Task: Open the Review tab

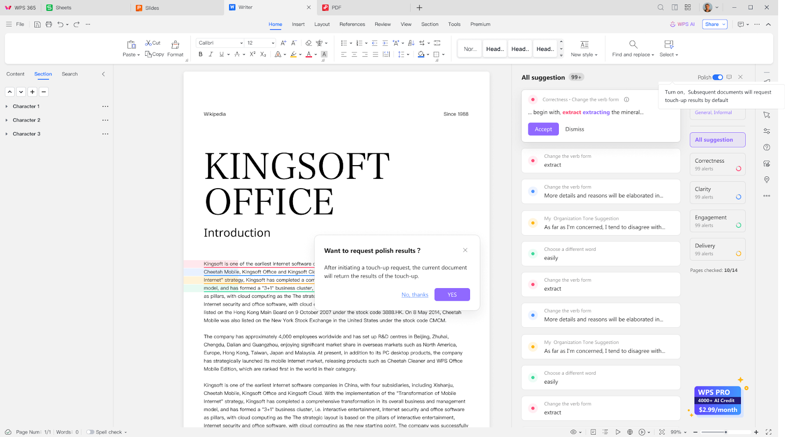Action: [x=383, y=24]
